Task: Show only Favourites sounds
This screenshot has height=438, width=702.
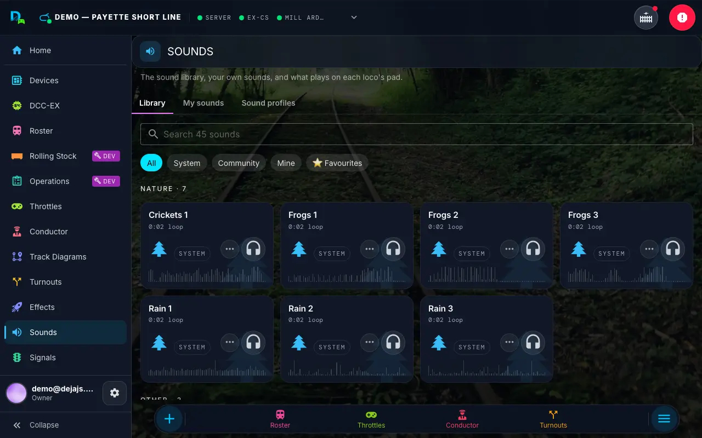Action: click(x=337, y=163)
